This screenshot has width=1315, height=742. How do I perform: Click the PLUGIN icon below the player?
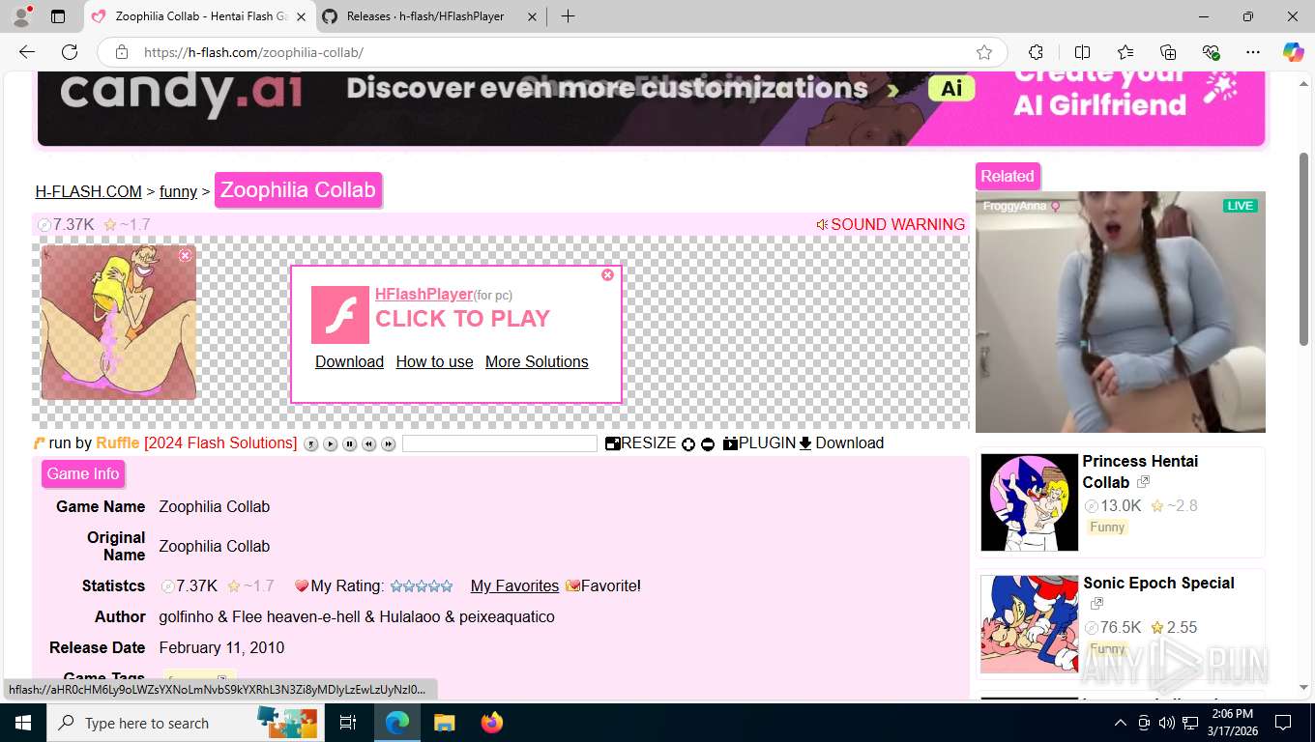click(x=730, y=443)
